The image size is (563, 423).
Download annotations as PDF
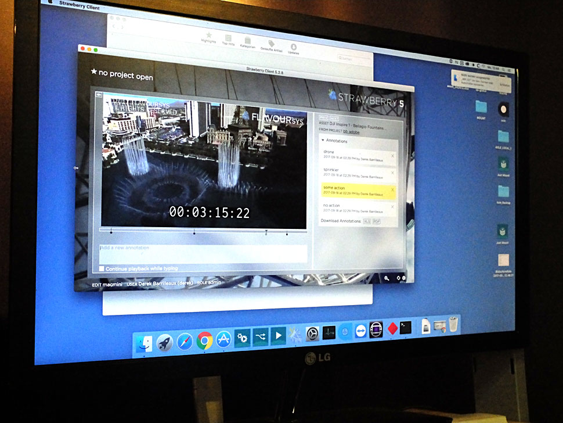(376, 222)
